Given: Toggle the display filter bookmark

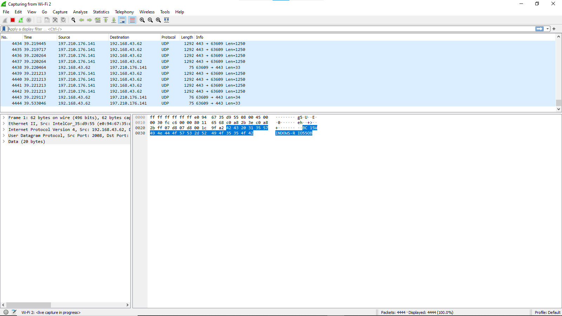Looking at the screenshot, I should pyautogui.click(x=4, y=29).
